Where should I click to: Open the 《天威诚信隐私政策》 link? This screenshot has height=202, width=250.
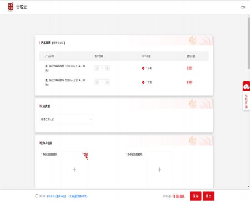pos(78,196)
